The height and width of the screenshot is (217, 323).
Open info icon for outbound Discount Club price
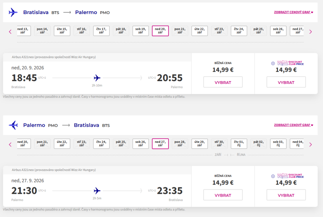click(273, 64)
